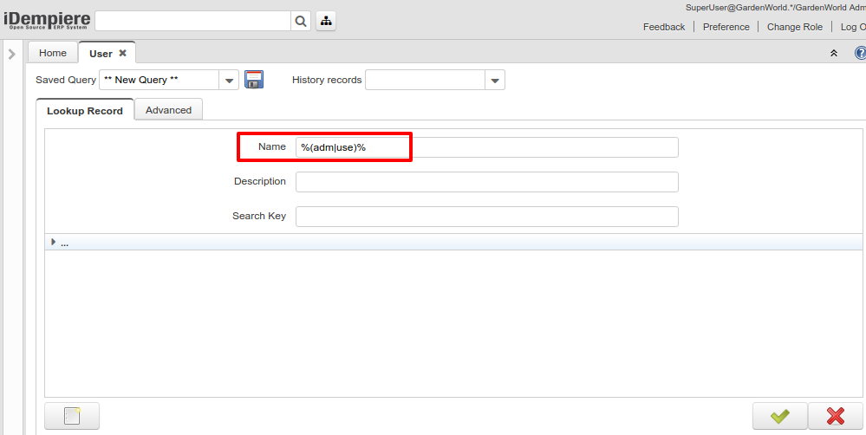This screenshot has width=866, height=435.
Task: Collapse the header using double chevron icon
Action: click(x=834, y=53)
